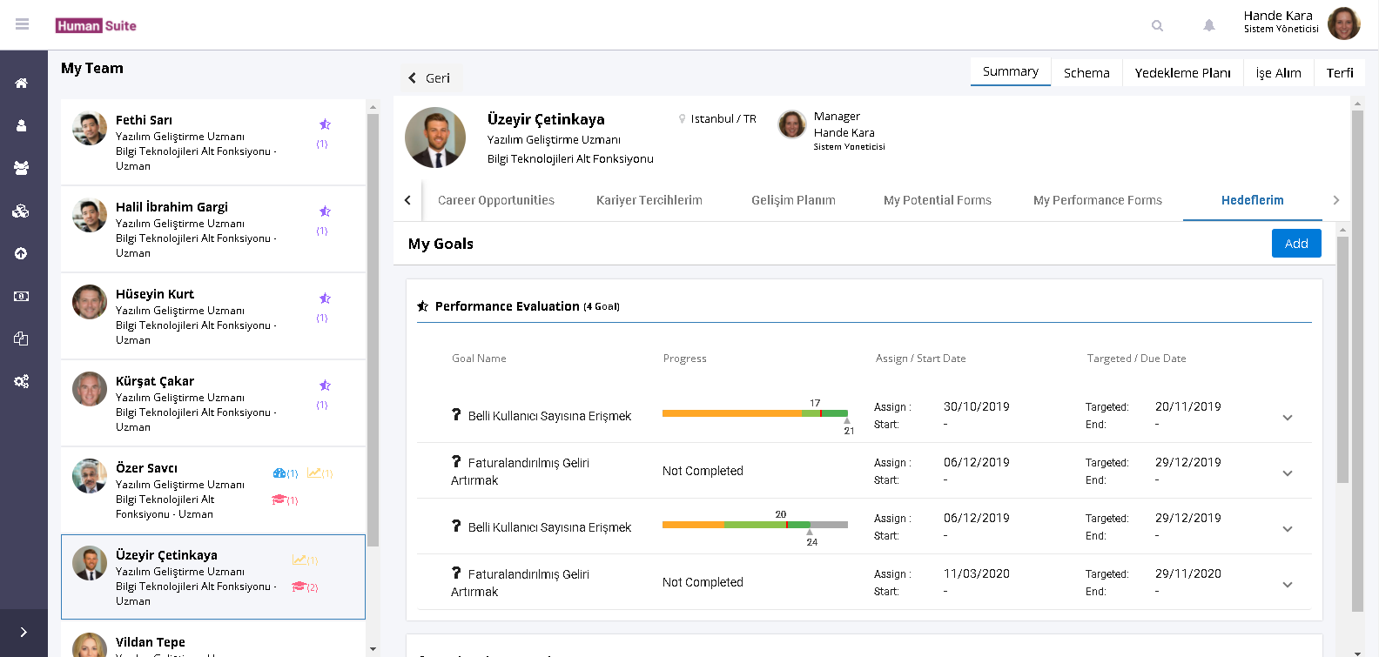This screenshot has height=657, width=1379.
Task: Click the money/payroll sidebar icon
Action: click(x=22, y=297)
